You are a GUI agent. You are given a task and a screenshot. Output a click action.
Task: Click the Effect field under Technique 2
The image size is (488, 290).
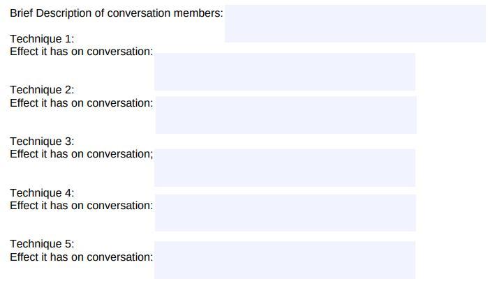286,115
